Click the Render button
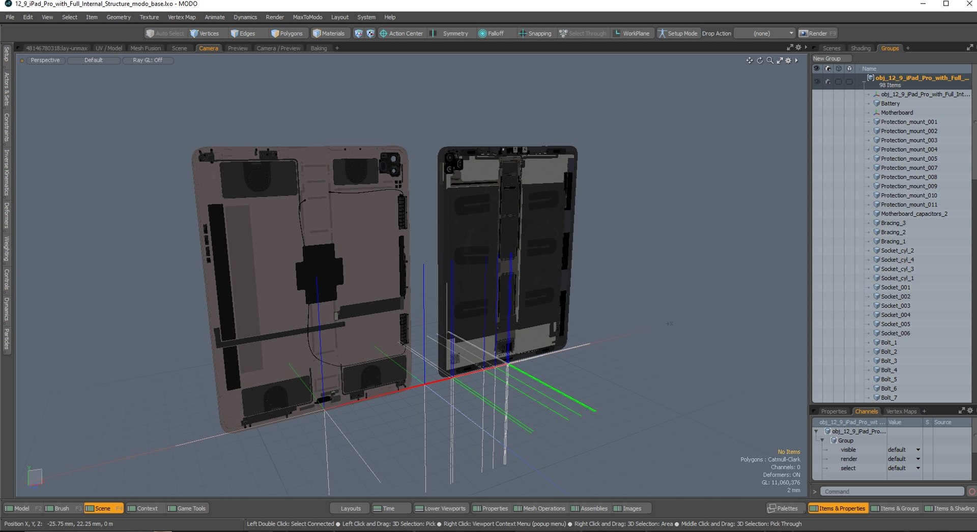 click(818, 34)
